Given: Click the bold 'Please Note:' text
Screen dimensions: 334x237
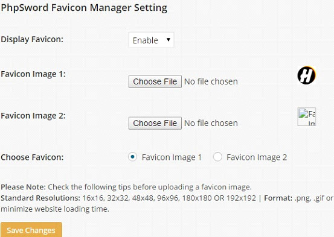Looking at the screenshot, I should (23, 187).
